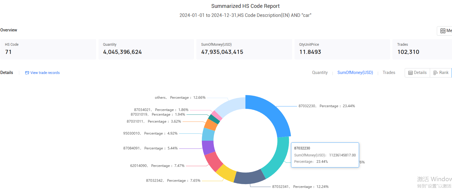Click the 2024-01-01 to 2024-12-31 filter subtitle
Image resolution: width=452 pixels, height=194 pixels.
245,15
